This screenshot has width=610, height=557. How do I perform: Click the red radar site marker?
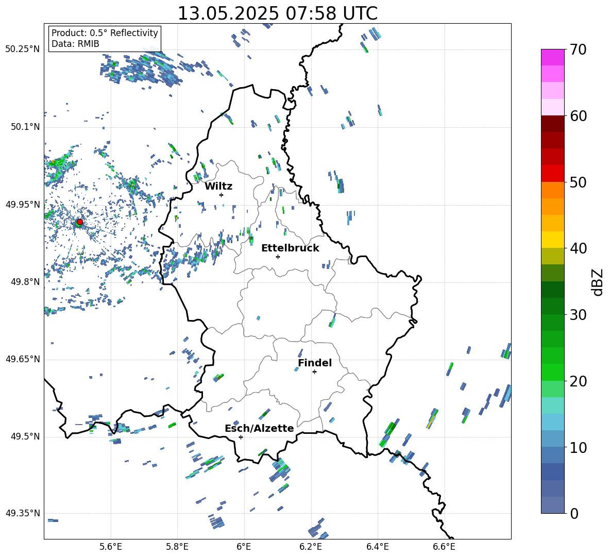click(80, 222)
